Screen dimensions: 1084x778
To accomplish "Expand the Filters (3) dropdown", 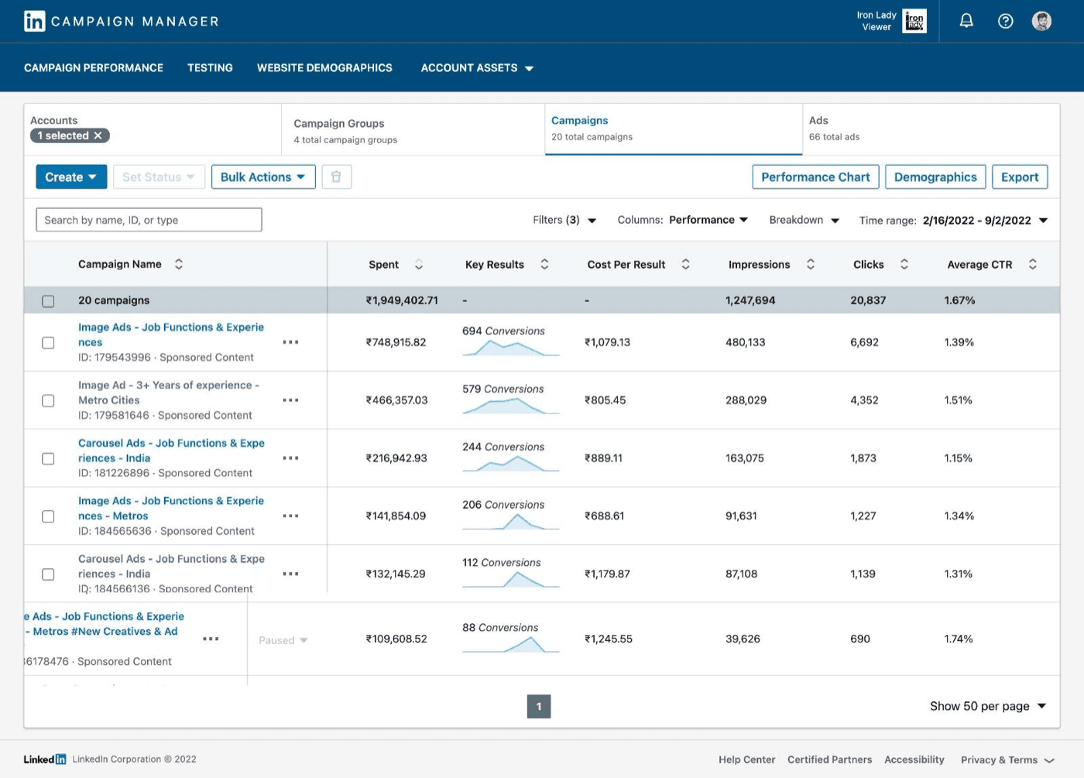I will coord(564,220).
